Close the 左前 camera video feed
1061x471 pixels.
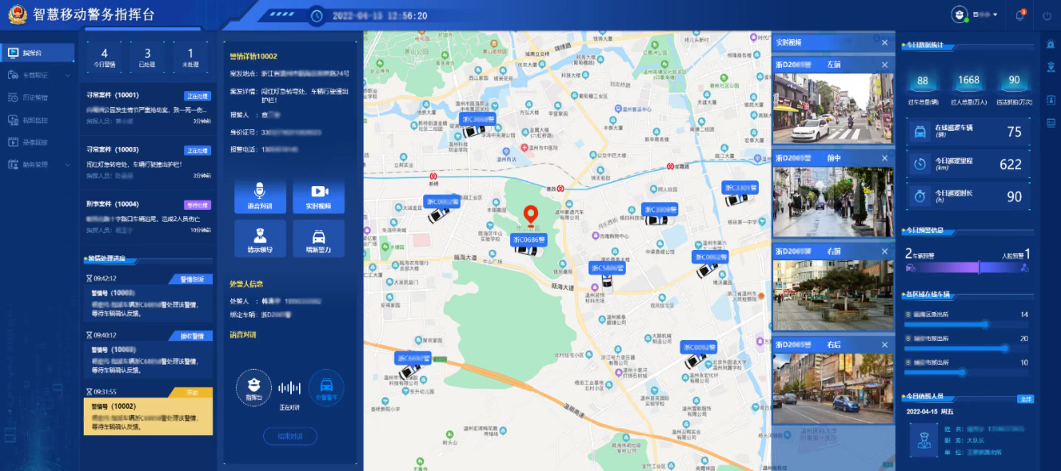click(x=885, y=65)
